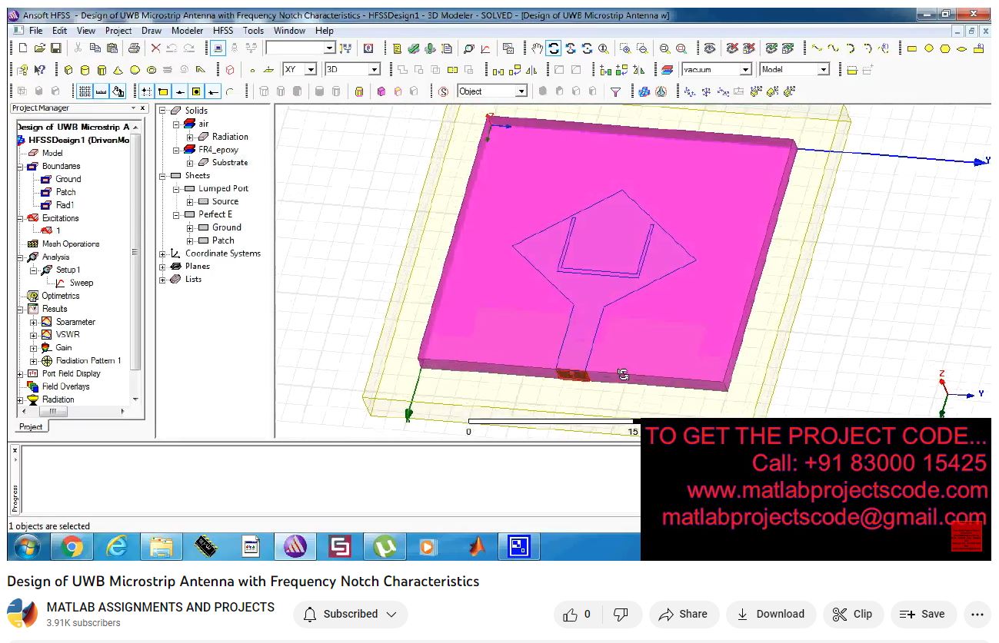Click the red Delete X icon
The image size is (999, 643).
[x=155, y=48]
